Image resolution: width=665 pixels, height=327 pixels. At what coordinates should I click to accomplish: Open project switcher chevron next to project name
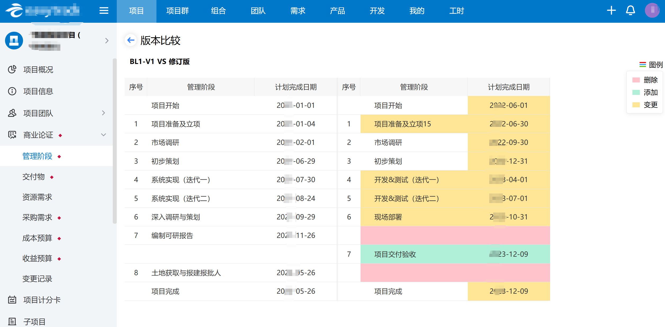tap(107, 40)
